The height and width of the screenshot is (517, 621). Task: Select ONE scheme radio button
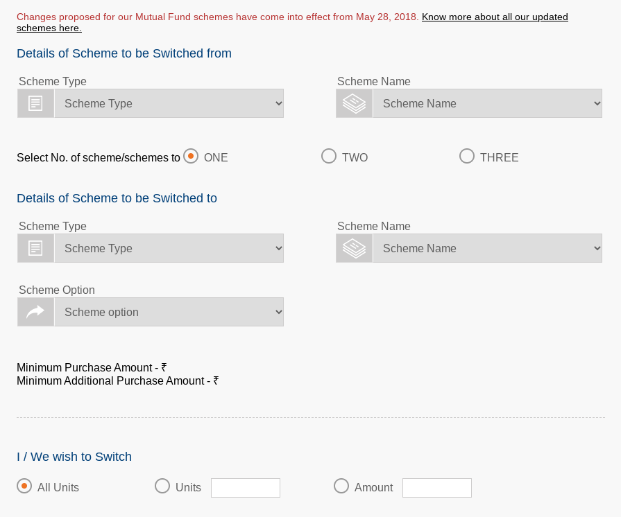click(x=191, y=157)
